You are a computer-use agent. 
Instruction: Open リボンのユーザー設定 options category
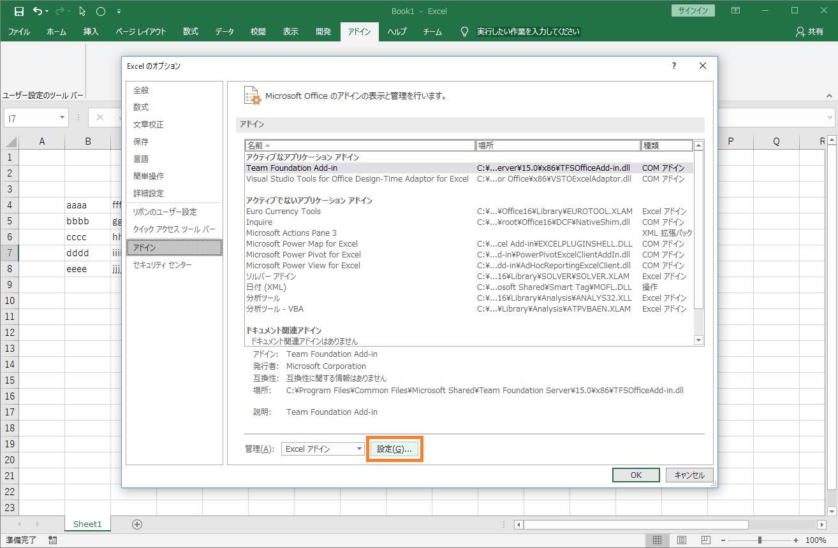pos(174,212)
